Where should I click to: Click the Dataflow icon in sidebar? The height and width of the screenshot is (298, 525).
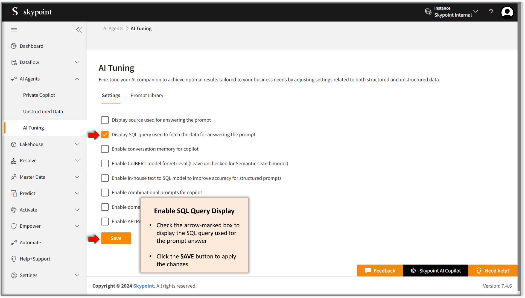point(14,62)
